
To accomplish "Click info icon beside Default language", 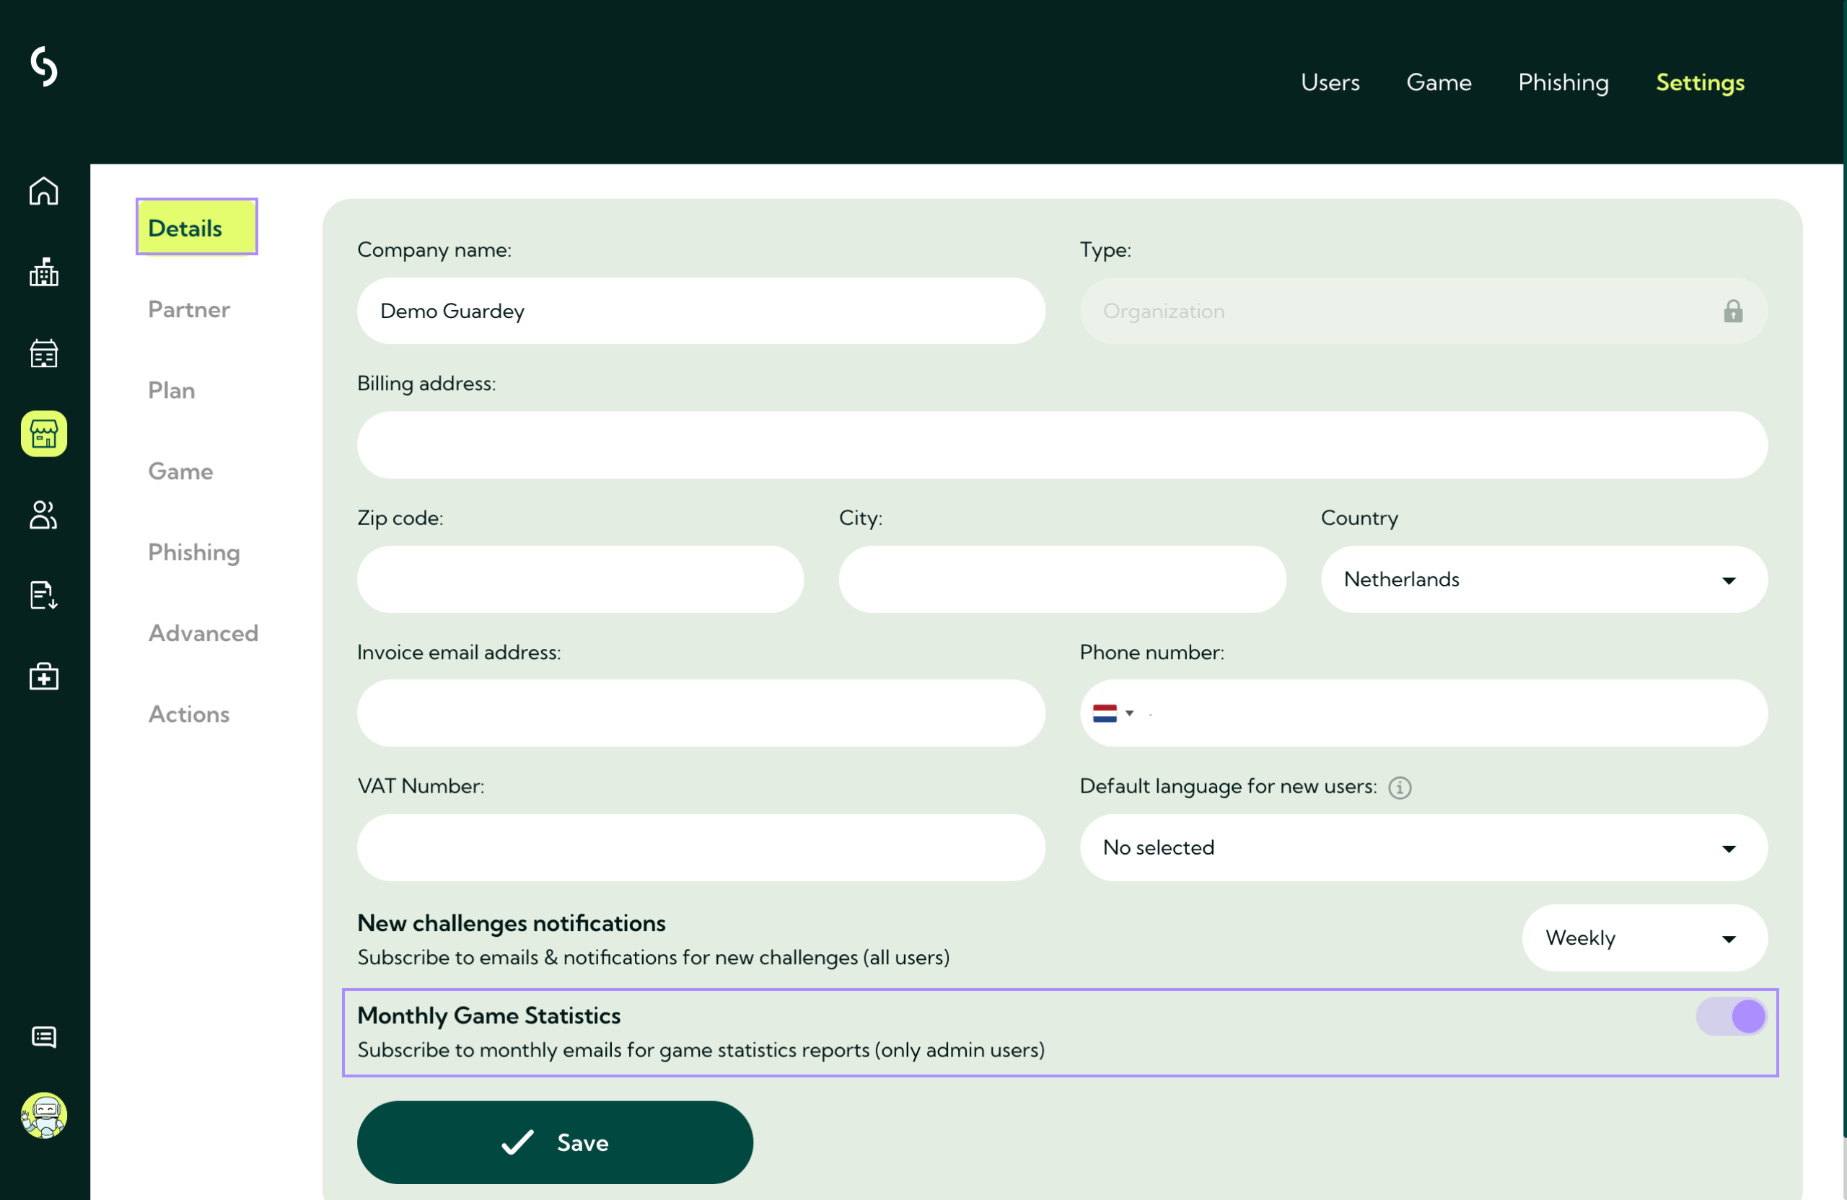I will coord(1399,787).
